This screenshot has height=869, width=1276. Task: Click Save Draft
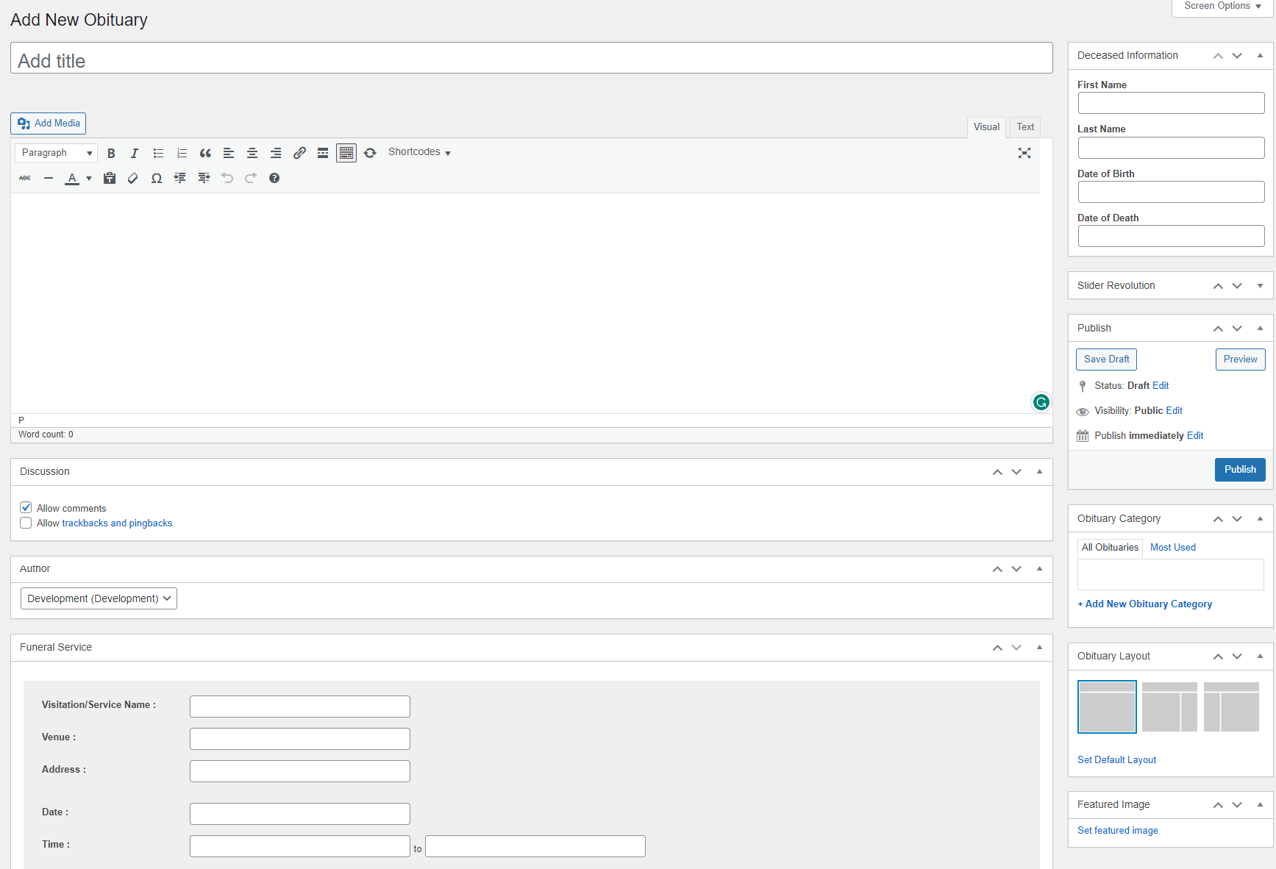click(x=1106, y=360)
